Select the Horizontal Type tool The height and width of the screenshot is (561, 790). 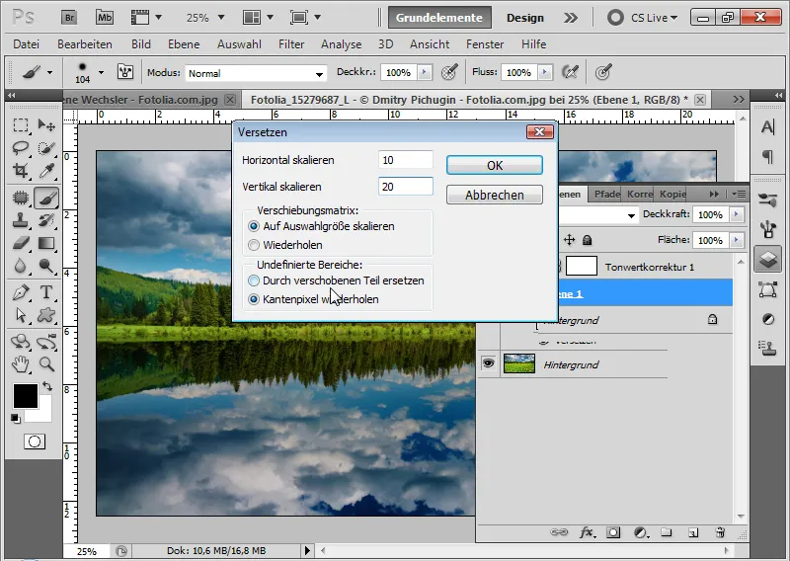pyautogui.click(x=46, y=292)
